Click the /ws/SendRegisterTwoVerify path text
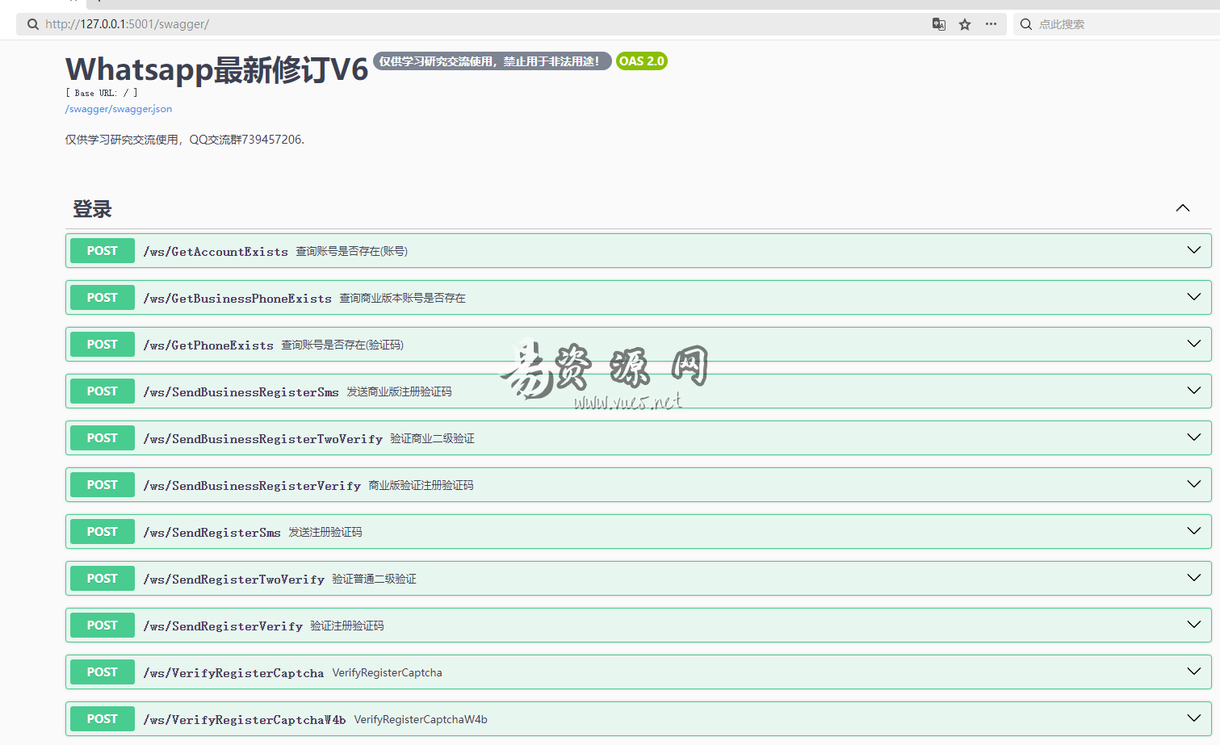Viewport: 1220px width, 745px height. pyautogui.click(x=234, y=580)
